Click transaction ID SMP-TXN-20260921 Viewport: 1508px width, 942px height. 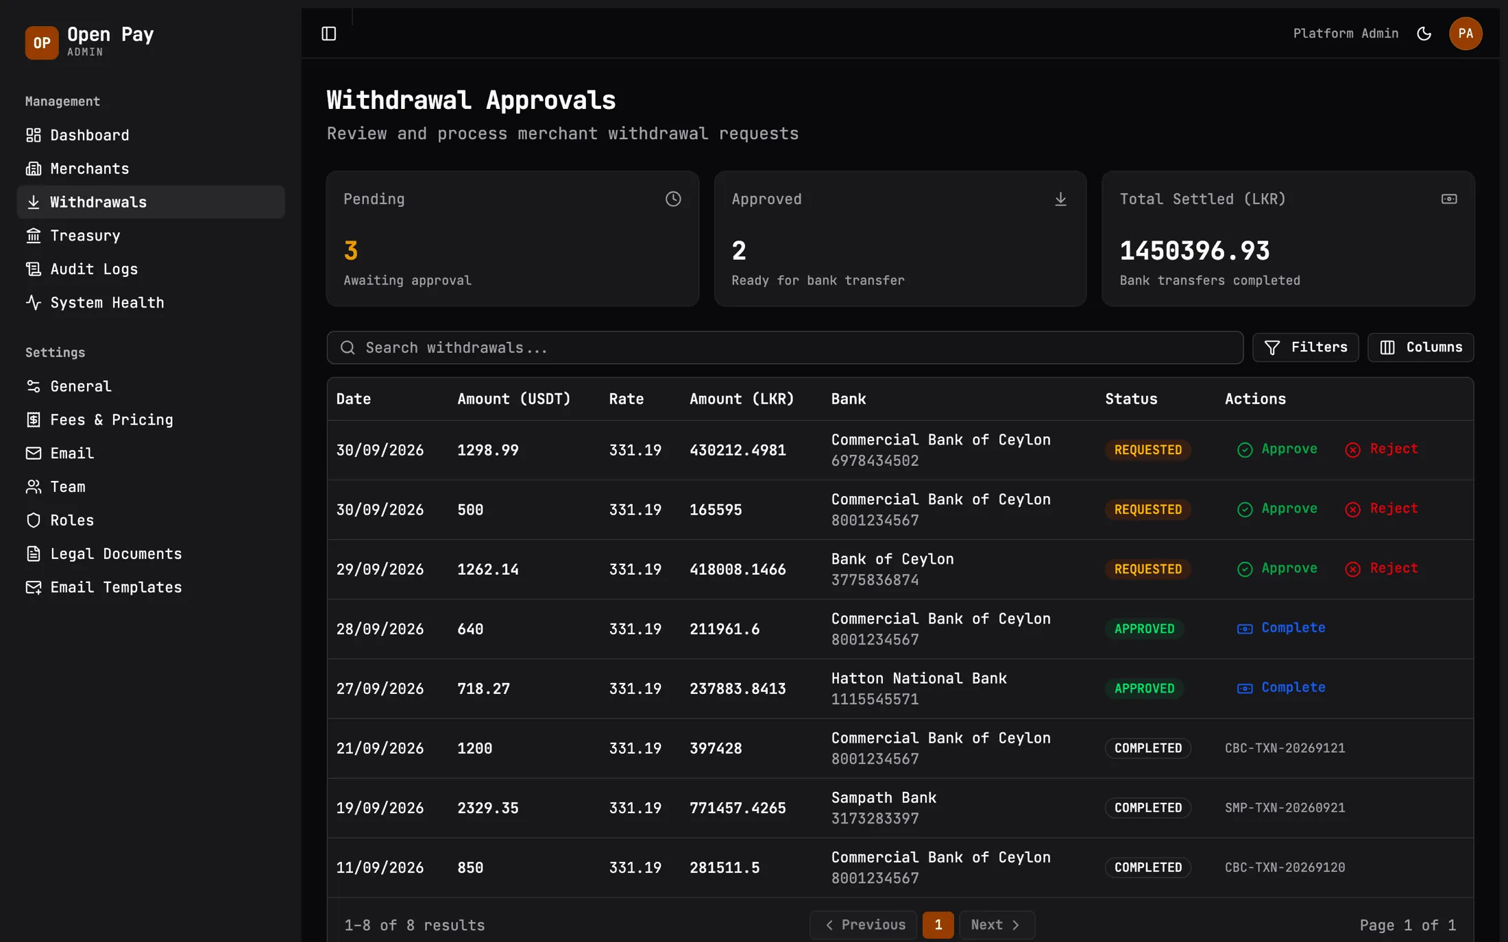1285,808
